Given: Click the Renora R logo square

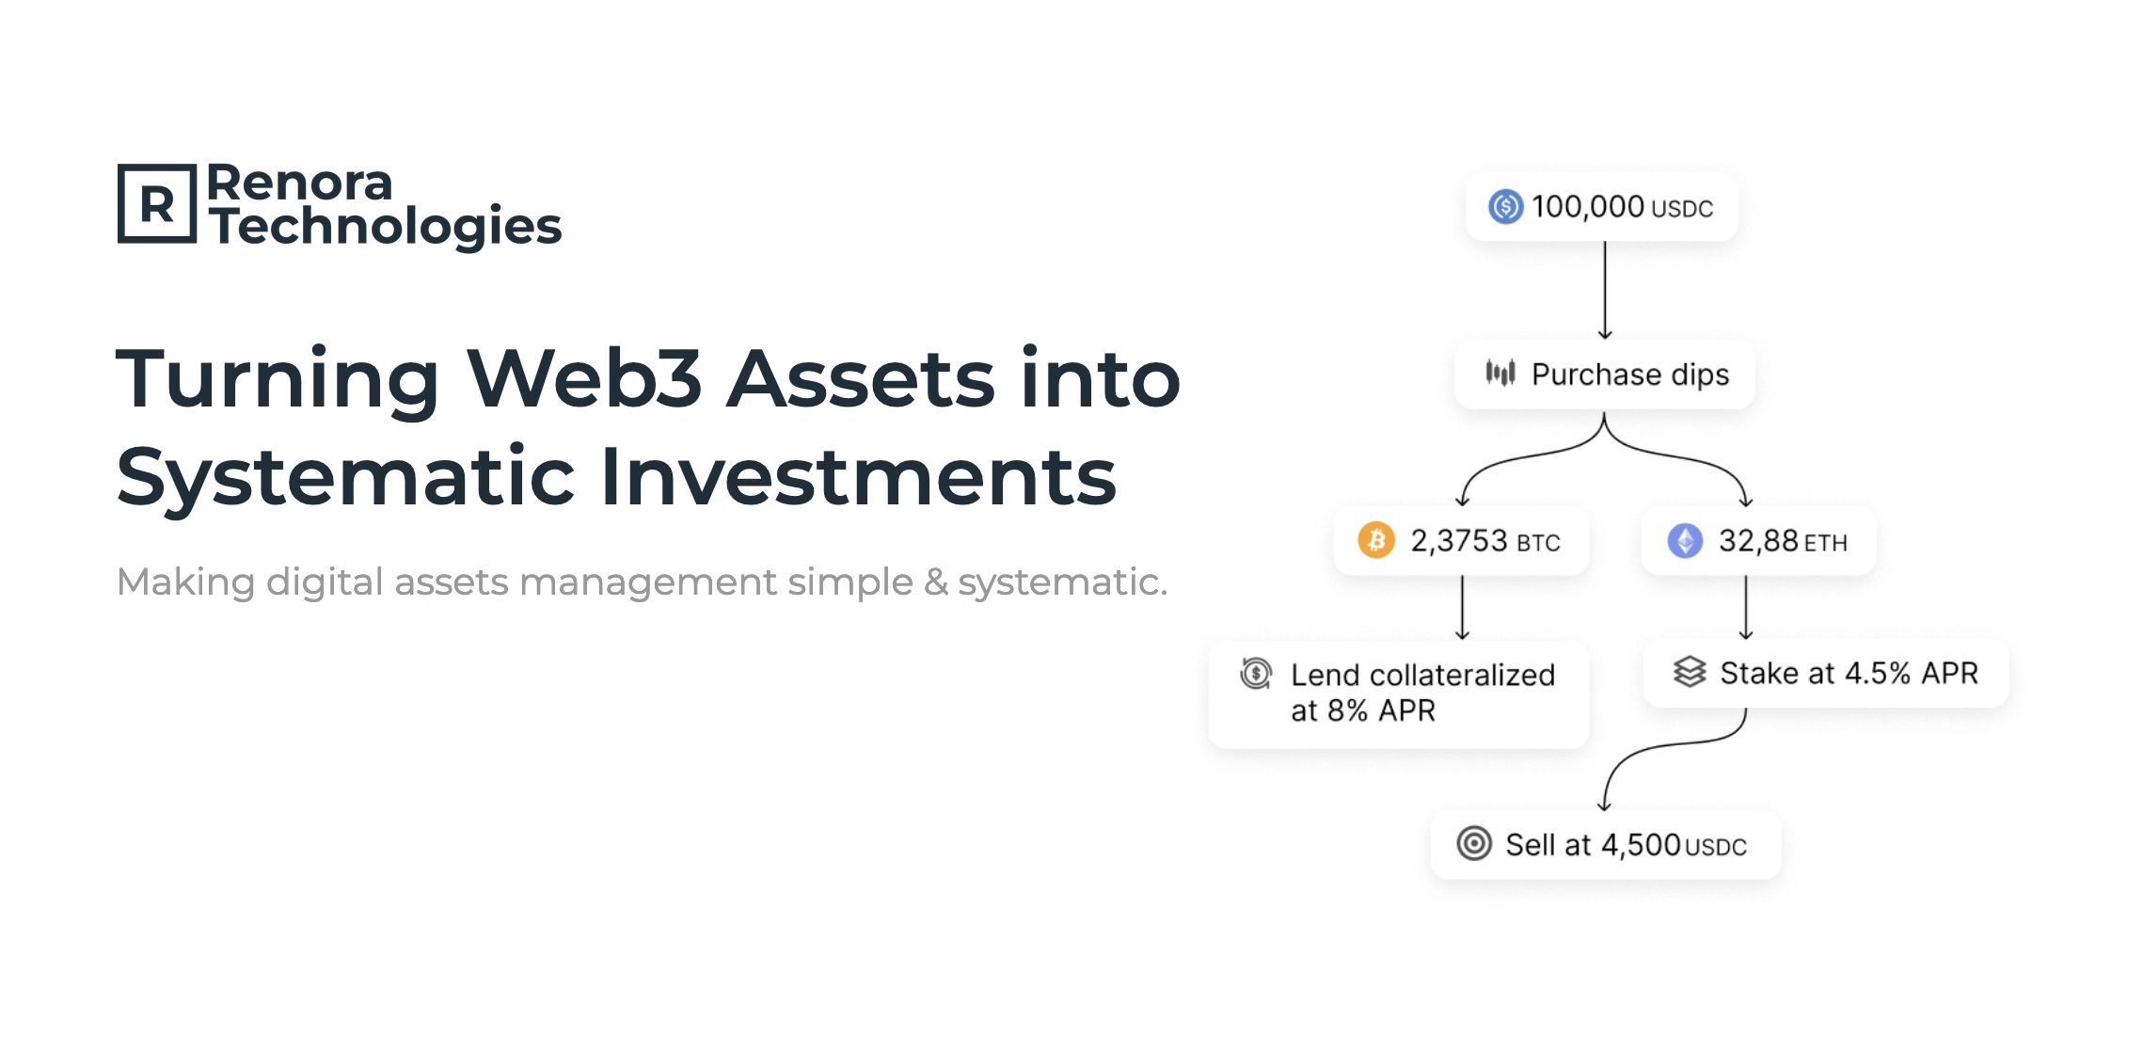Looking at the screenshot, I should click(157, 204).
